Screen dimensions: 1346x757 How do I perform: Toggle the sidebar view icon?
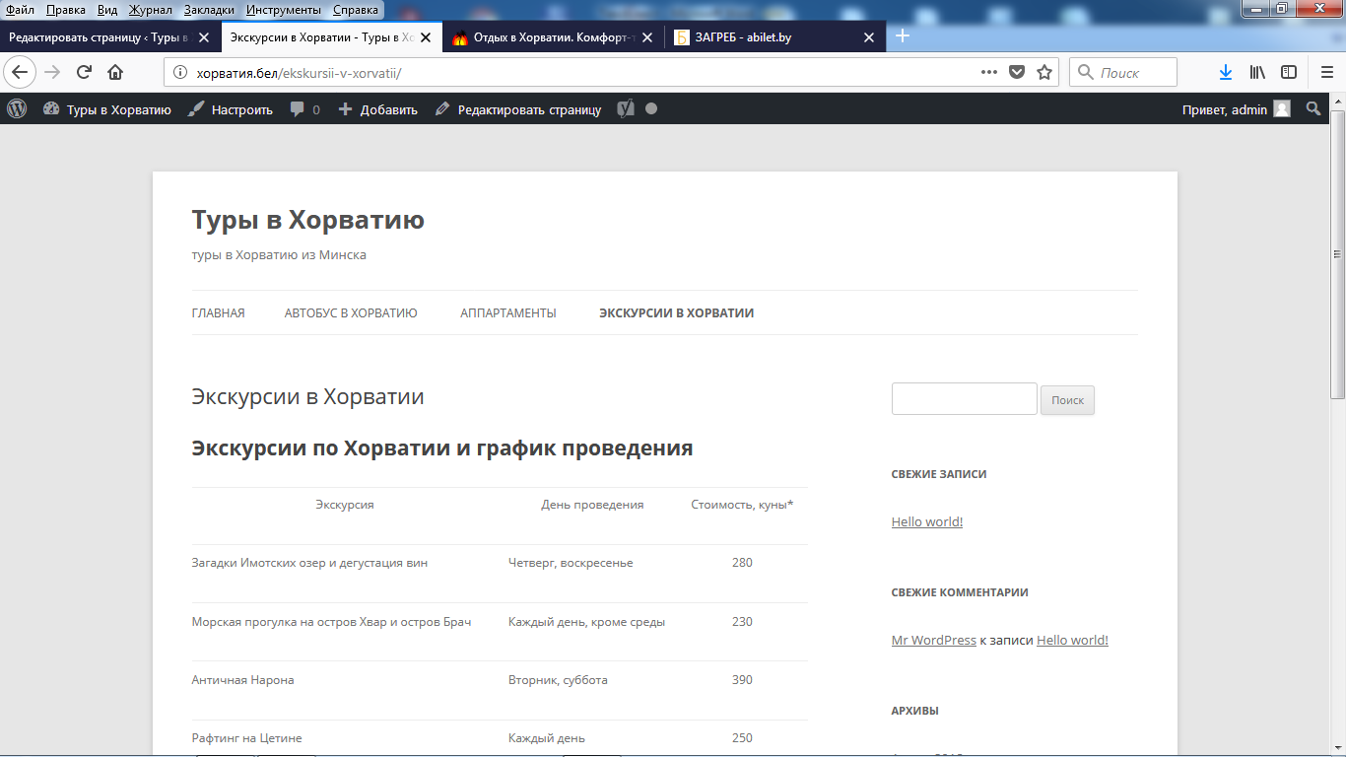[1288, 72]
